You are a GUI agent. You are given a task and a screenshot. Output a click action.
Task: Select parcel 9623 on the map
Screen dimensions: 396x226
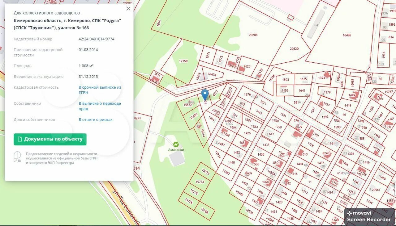pyautogui.click(x=247, y=66)
